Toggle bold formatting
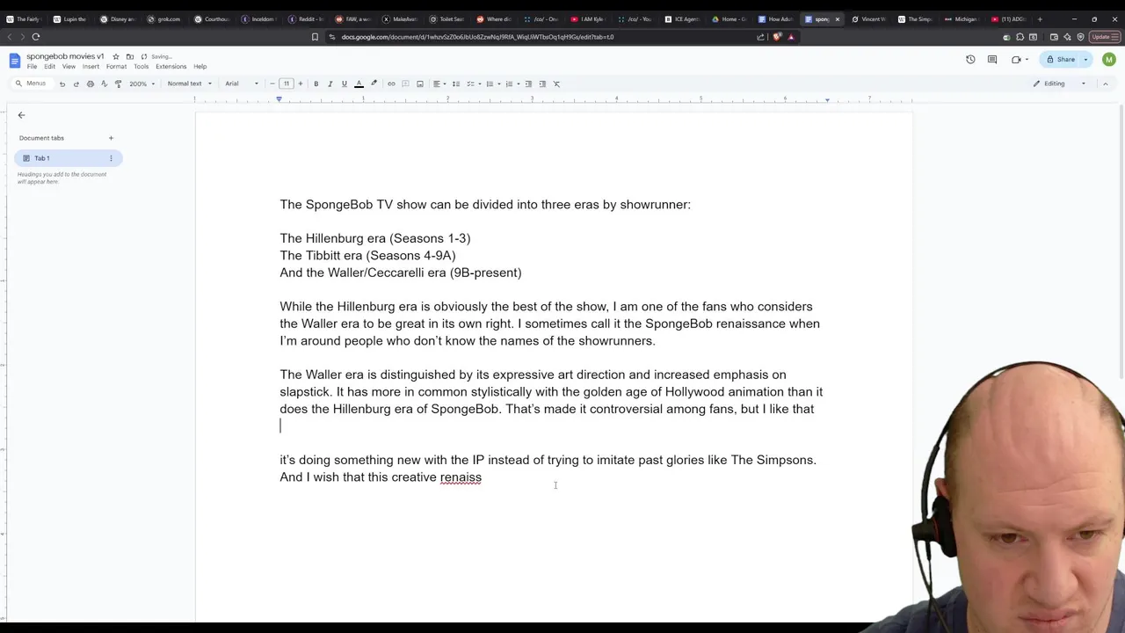The height and width of the screenshot is (633, 1125). click(316, 84)
